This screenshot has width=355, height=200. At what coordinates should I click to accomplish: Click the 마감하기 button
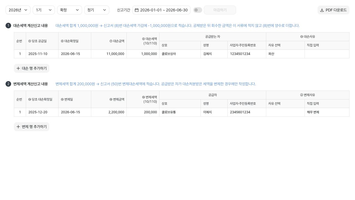pos(220,10)
